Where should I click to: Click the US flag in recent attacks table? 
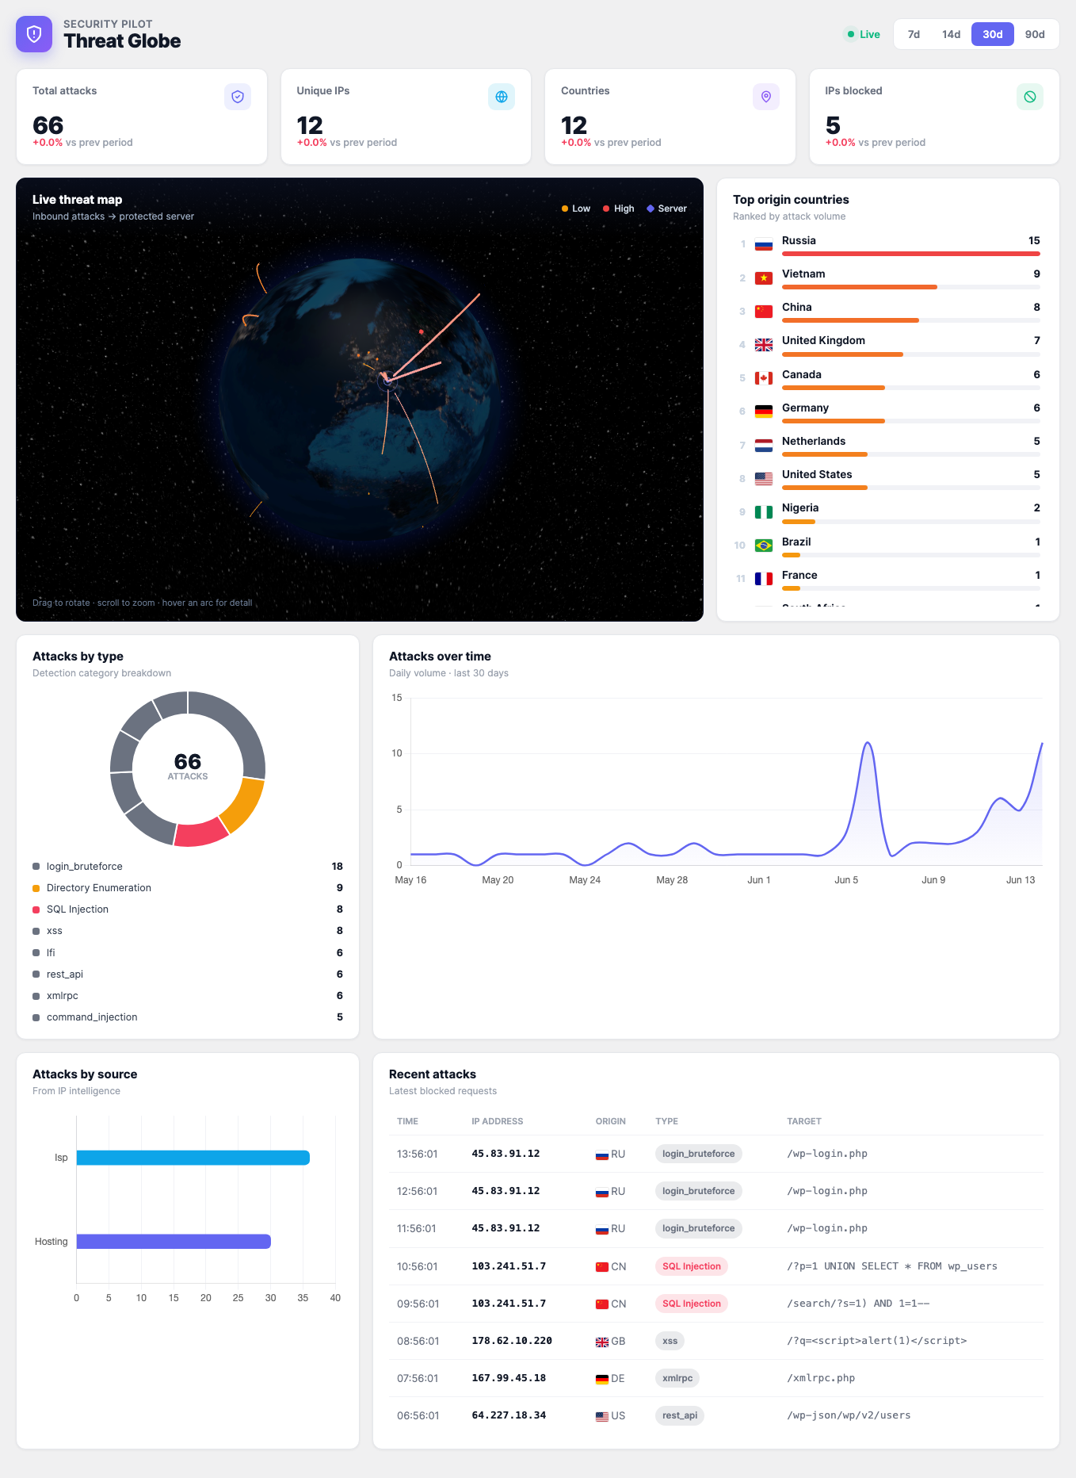click(602, 1416)
